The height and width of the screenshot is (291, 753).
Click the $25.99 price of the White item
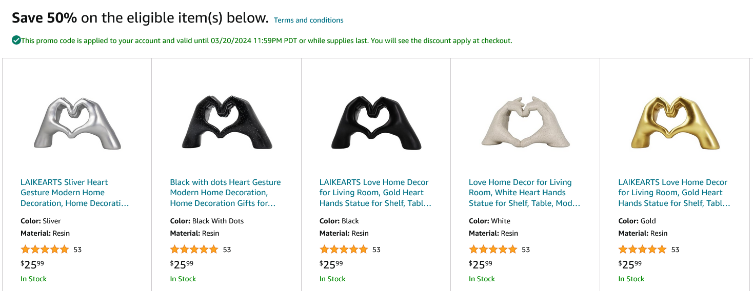(480, 264)
